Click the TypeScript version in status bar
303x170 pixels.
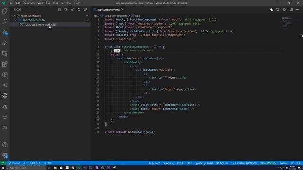244,163
